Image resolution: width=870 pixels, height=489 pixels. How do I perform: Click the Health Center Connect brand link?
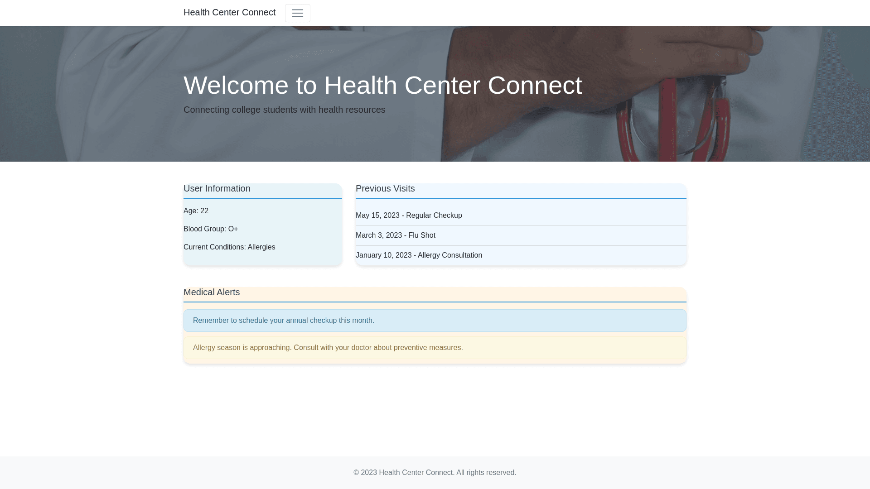(x=229, y=12)
